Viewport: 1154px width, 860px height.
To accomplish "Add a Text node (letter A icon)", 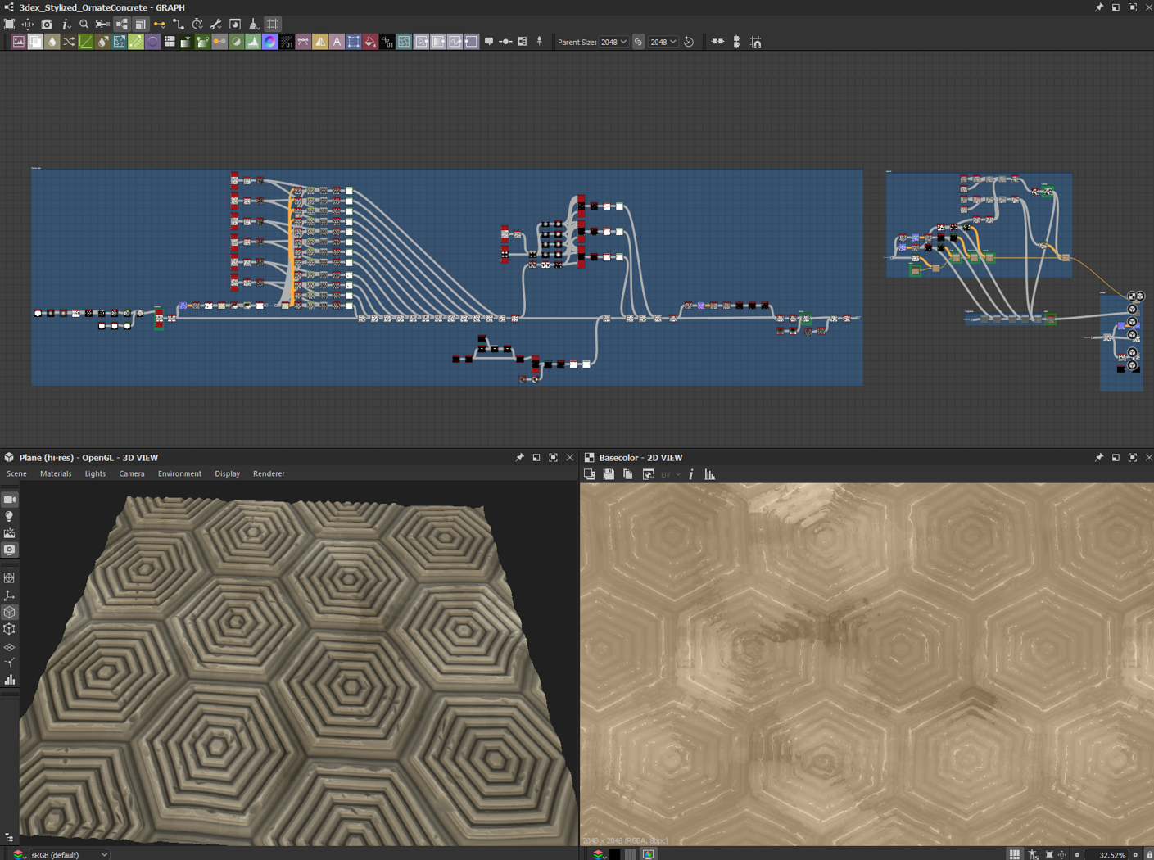I will 337,42.
